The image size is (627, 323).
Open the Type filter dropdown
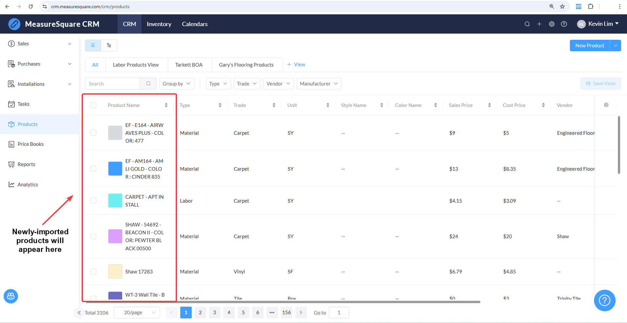click(218, 84)
